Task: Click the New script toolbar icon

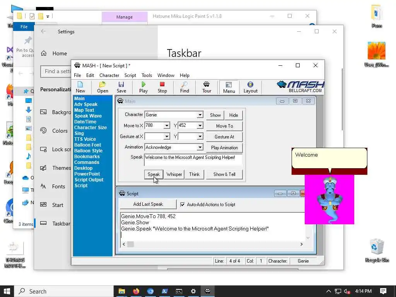Action: click(80, 87)
